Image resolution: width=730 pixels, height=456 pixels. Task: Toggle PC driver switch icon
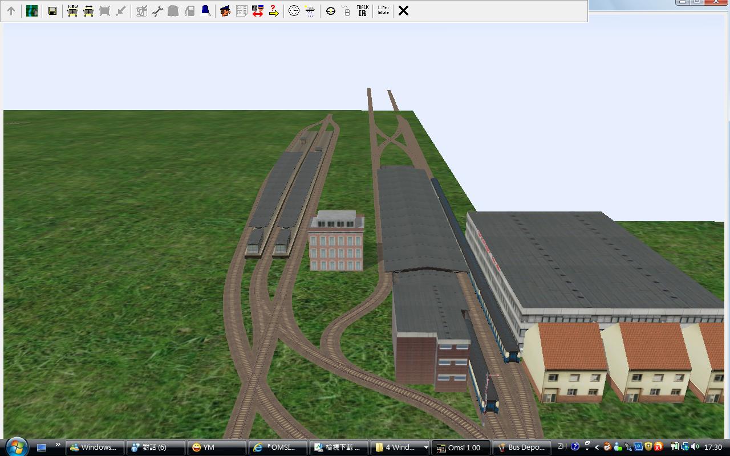click(x=257, y=11)
